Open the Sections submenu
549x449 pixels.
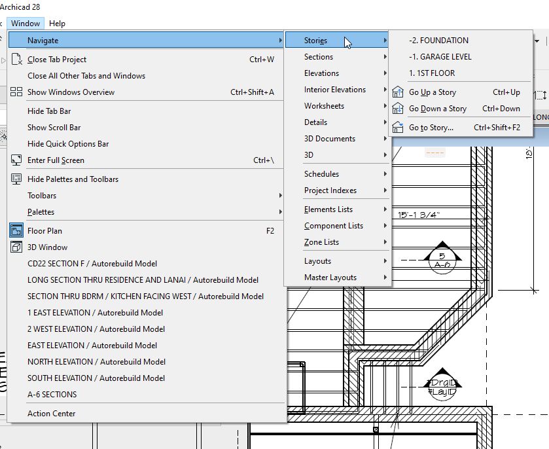click(338, 57)
